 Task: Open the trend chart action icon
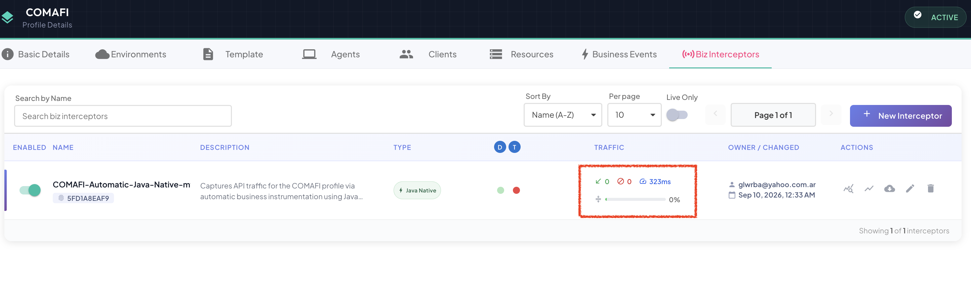point(869,188)
